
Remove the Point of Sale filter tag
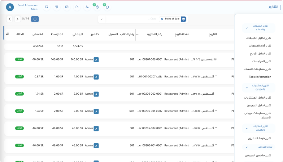tap(162, 19)
